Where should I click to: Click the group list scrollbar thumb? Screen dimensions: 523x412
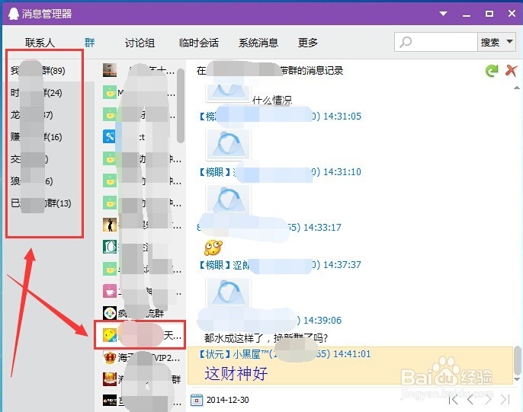(x=181, y=106)
